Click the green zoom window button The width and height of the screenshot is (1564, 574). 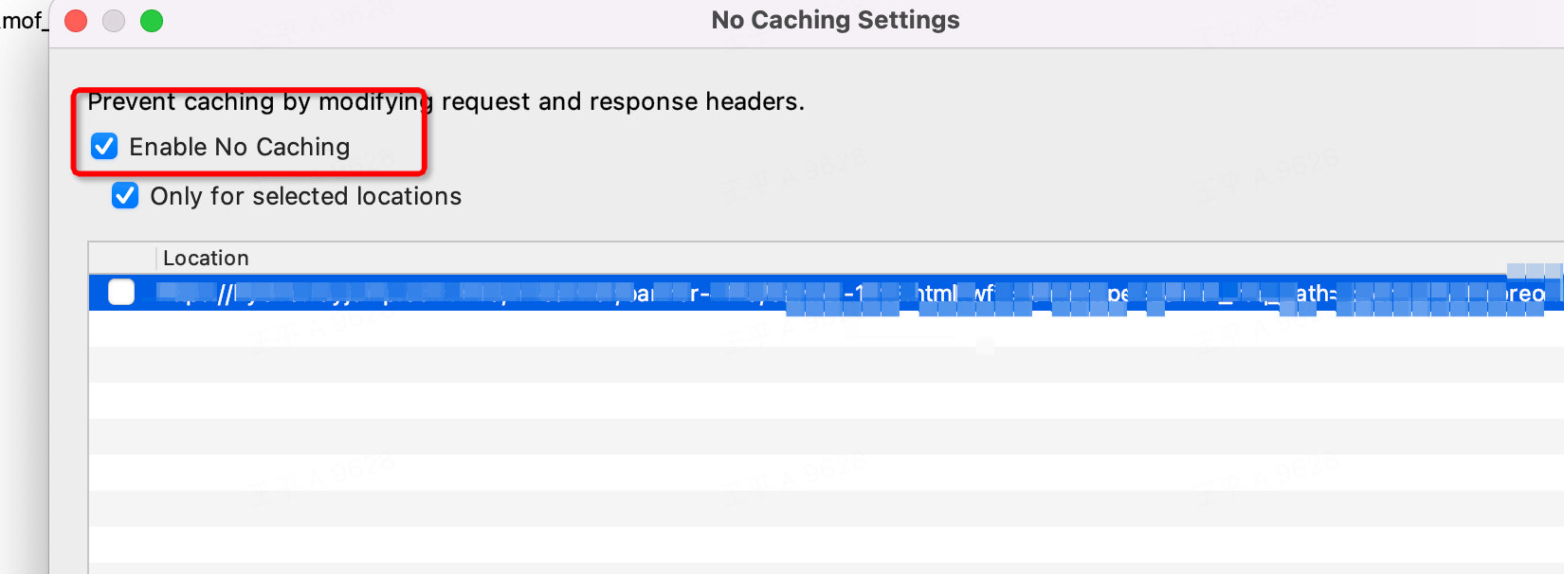point(152,21)
